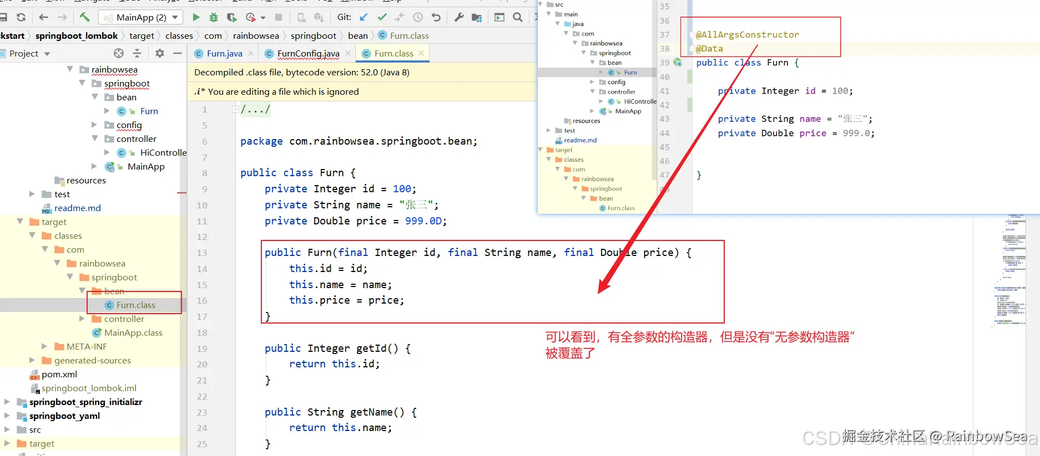Rollback changes with the undo arrow icon

pos(436,17)
